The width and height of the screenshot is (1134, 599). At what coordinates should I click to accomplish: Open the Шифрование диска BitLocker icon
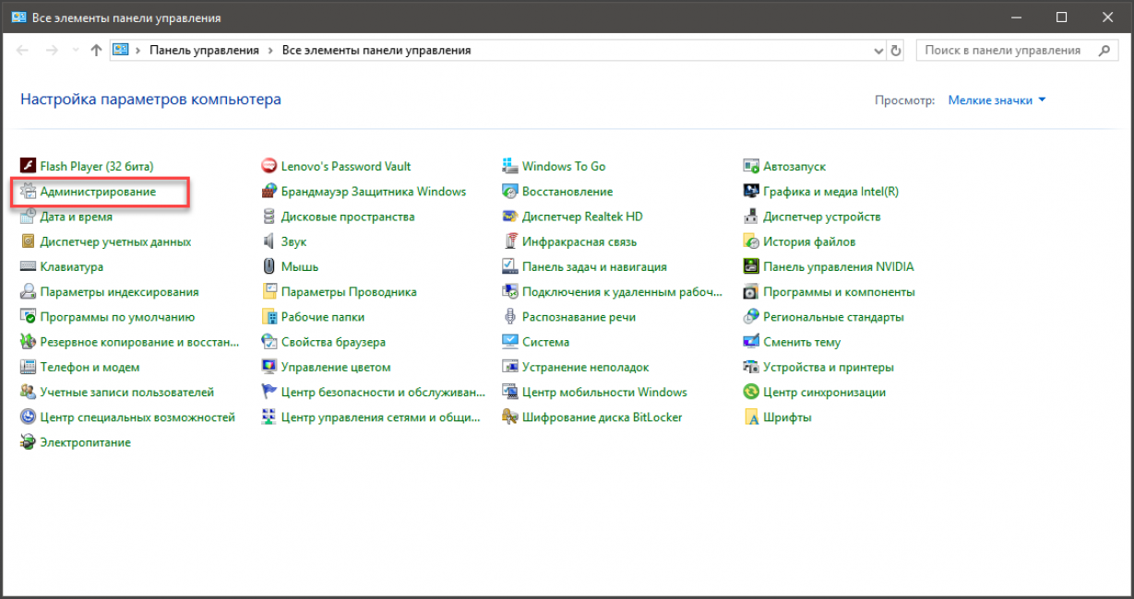point(510,417)
